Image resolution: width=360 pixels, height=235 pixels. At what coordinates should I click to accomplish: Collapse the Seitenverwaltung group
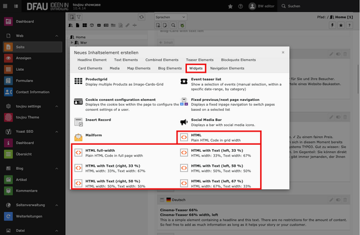coord(56,205)
